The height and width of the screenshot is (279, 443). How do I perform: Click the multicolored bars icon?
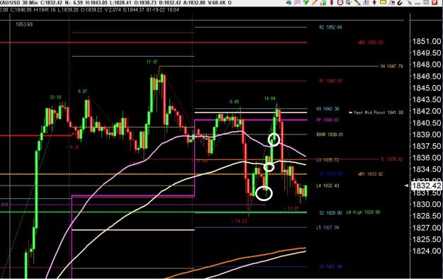[323, 3]
